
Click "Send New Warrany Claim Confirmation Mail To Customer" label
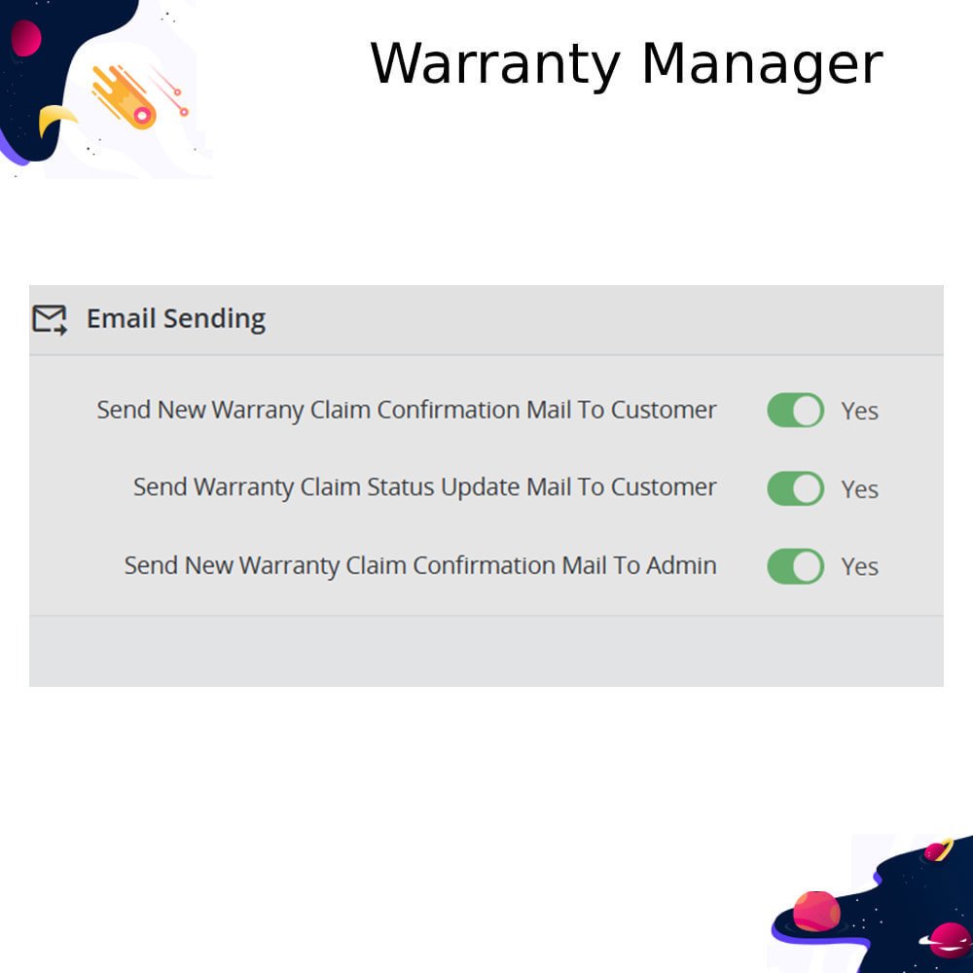407,411
